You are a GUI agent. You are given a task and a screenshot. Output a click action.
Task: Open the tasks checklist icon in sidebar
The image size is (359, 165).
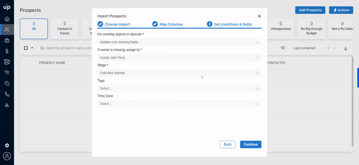click(x=7, y=73)
